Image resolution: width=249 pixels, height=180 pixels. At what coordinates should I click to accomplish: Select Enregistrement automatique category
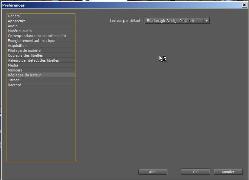coord(41,41)
